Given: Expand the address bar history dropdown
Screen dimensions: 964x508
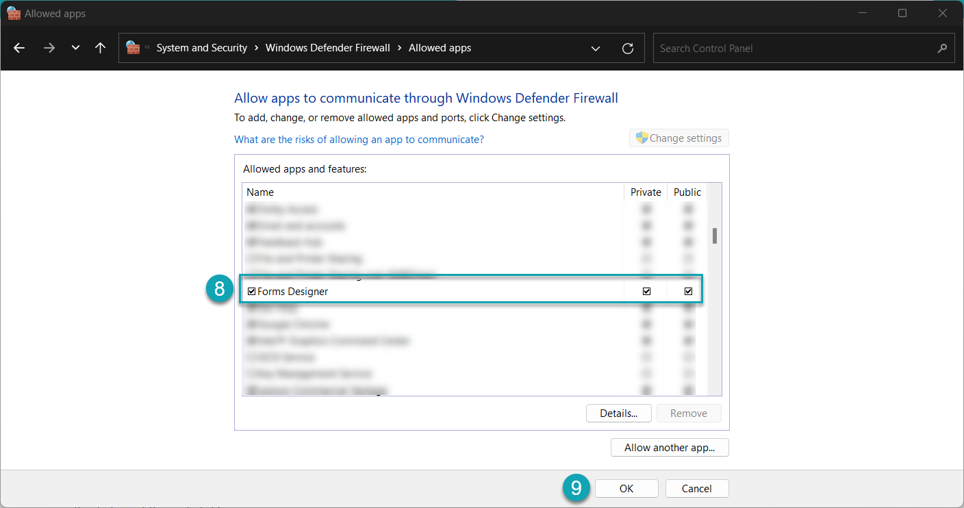Looking at the screenshot, I should pos(596,48).
